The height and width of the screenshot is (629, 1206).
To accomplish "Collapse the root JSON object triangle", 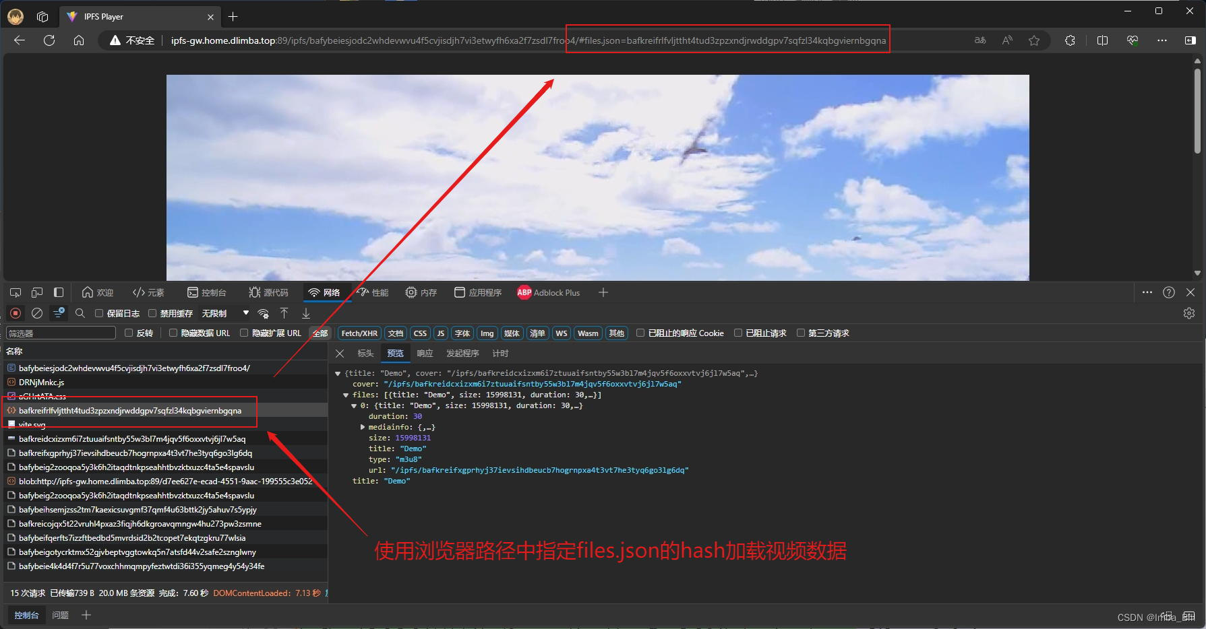I will click(x=338, y=373).
